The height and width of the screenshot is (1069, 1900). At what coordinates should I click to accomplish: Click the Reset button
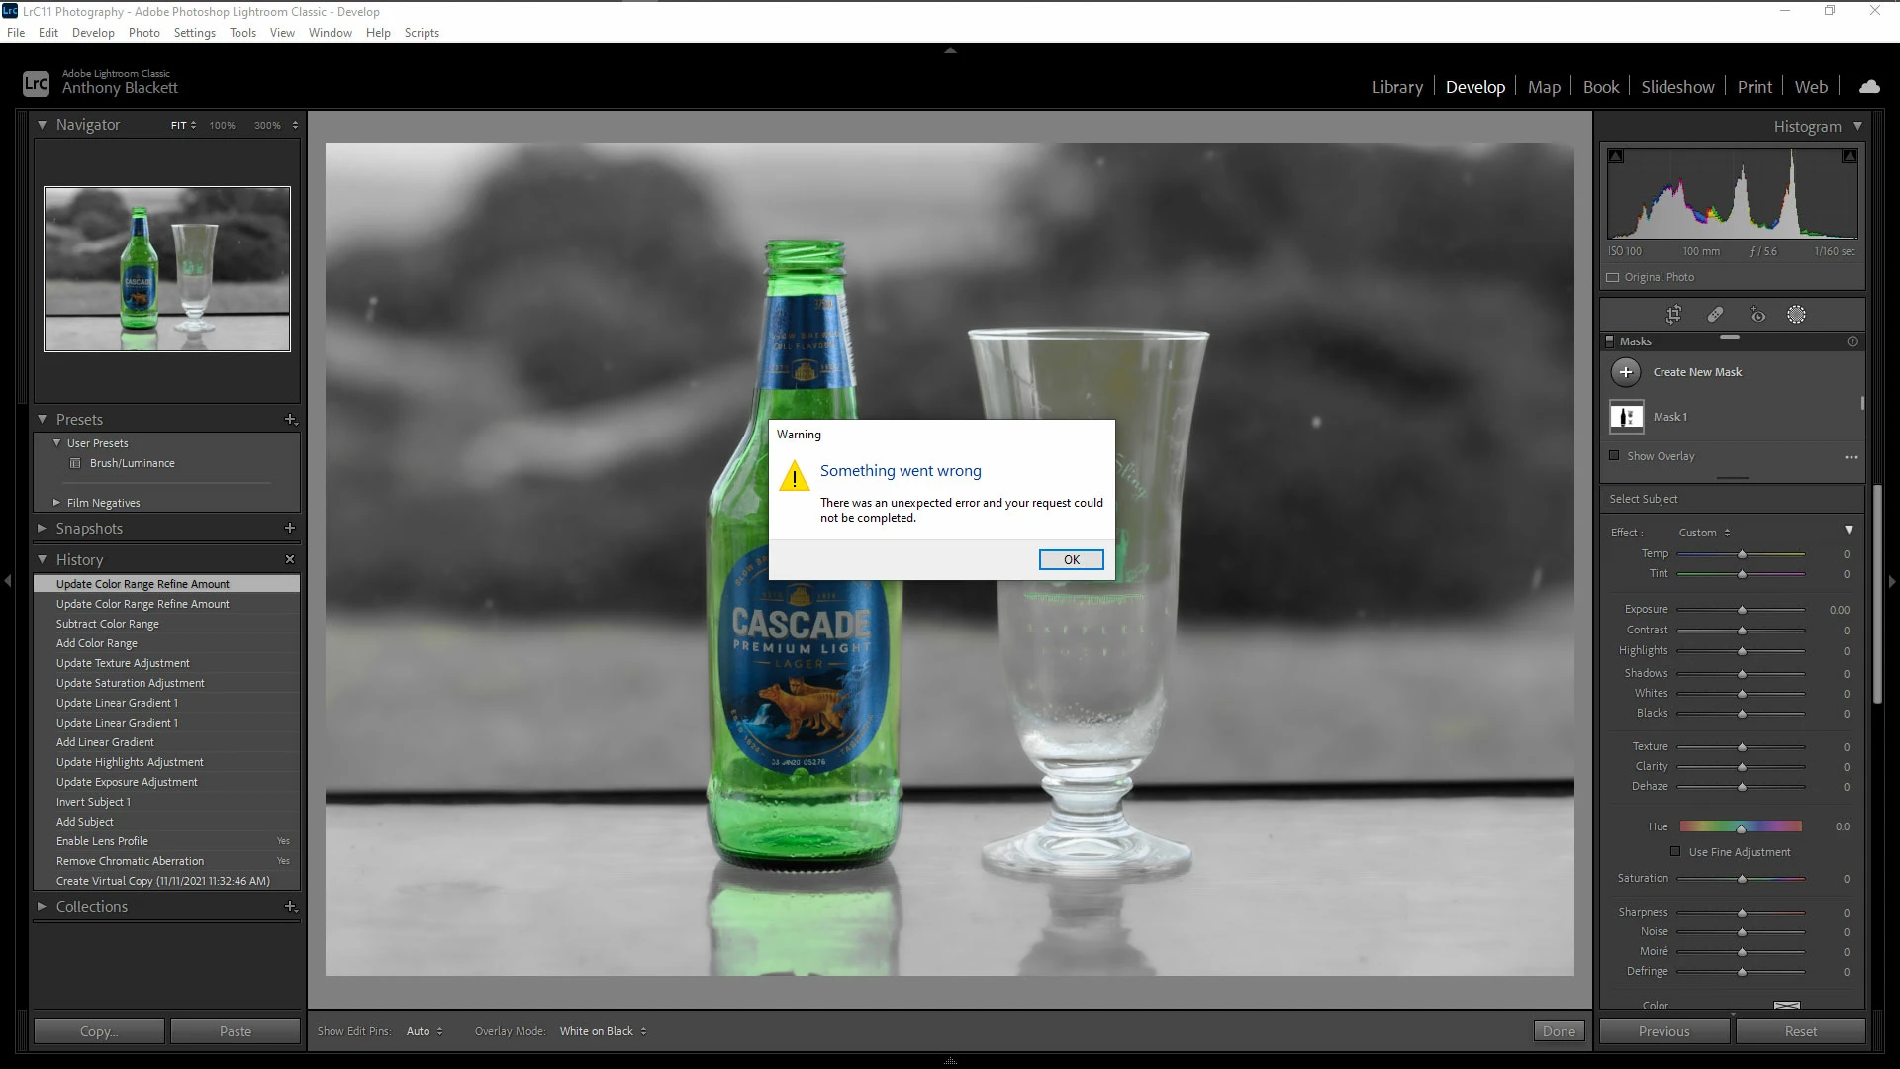coord(1800,1031)
